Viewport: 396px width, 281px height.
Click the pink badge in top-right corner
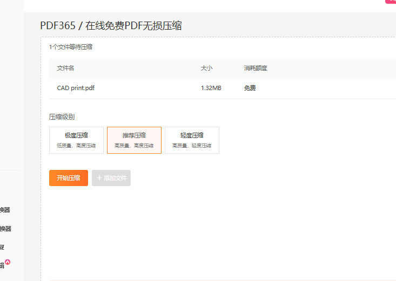391,2
